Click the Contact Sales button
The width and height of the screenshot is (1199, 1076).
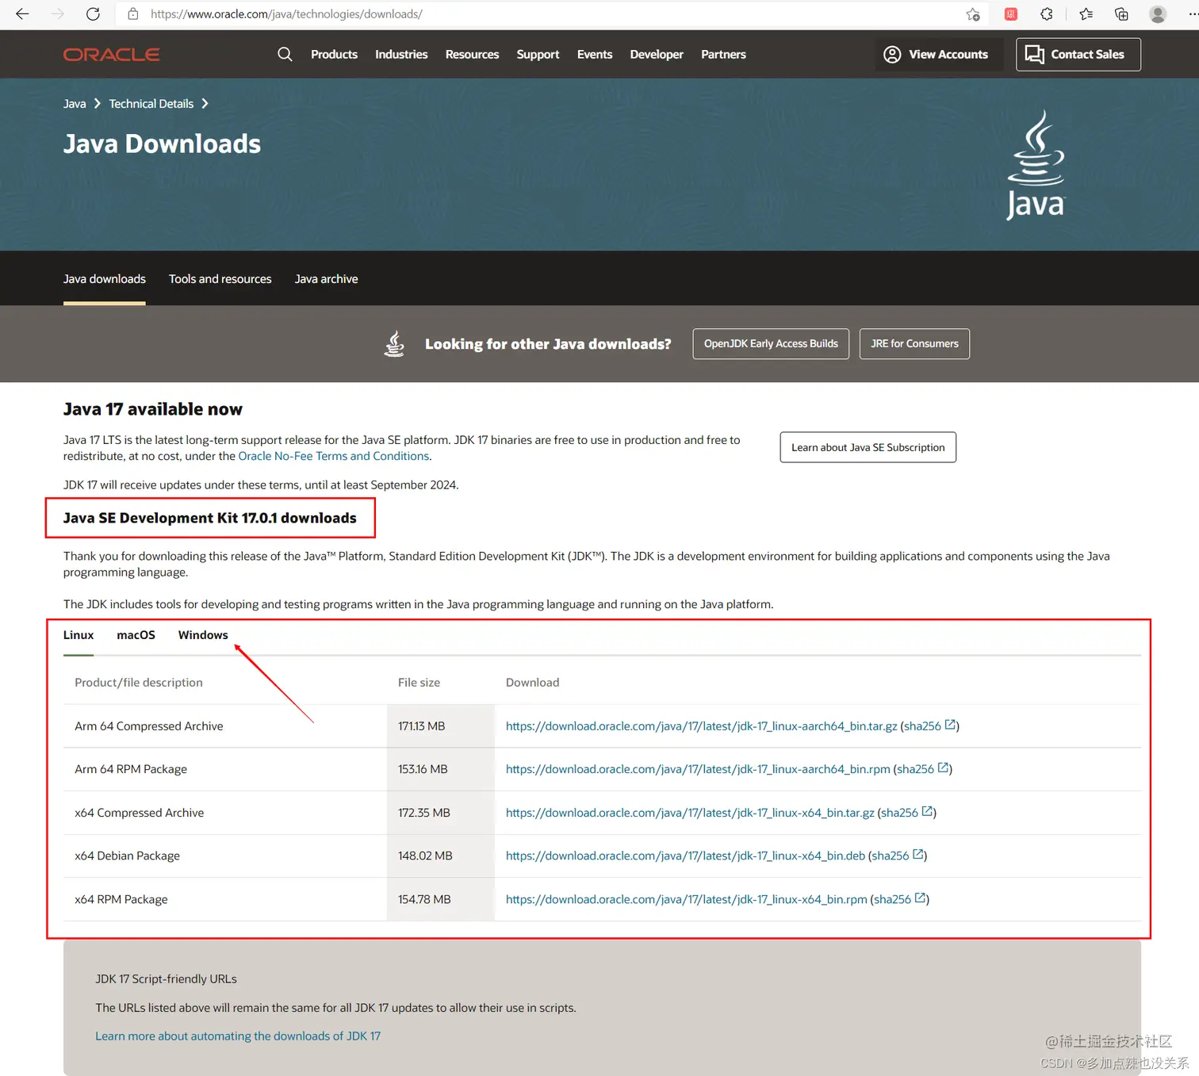point(1078,54)
